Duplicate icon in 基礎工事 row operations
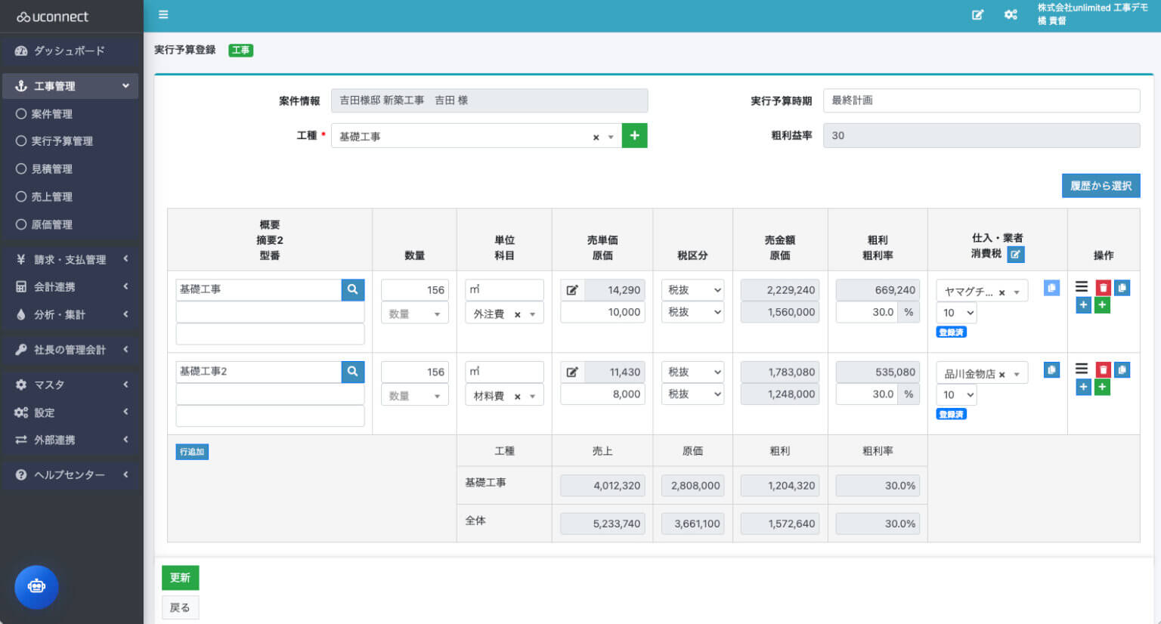Viewport: 1161px width, 624px height. (1122, 288)
